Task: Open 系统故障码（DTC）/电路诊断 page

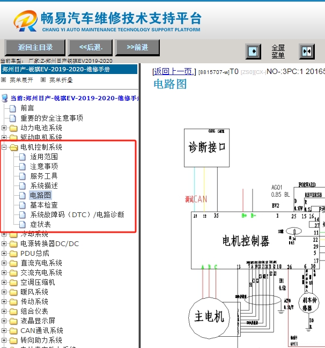Action: (x=77, y=214)
